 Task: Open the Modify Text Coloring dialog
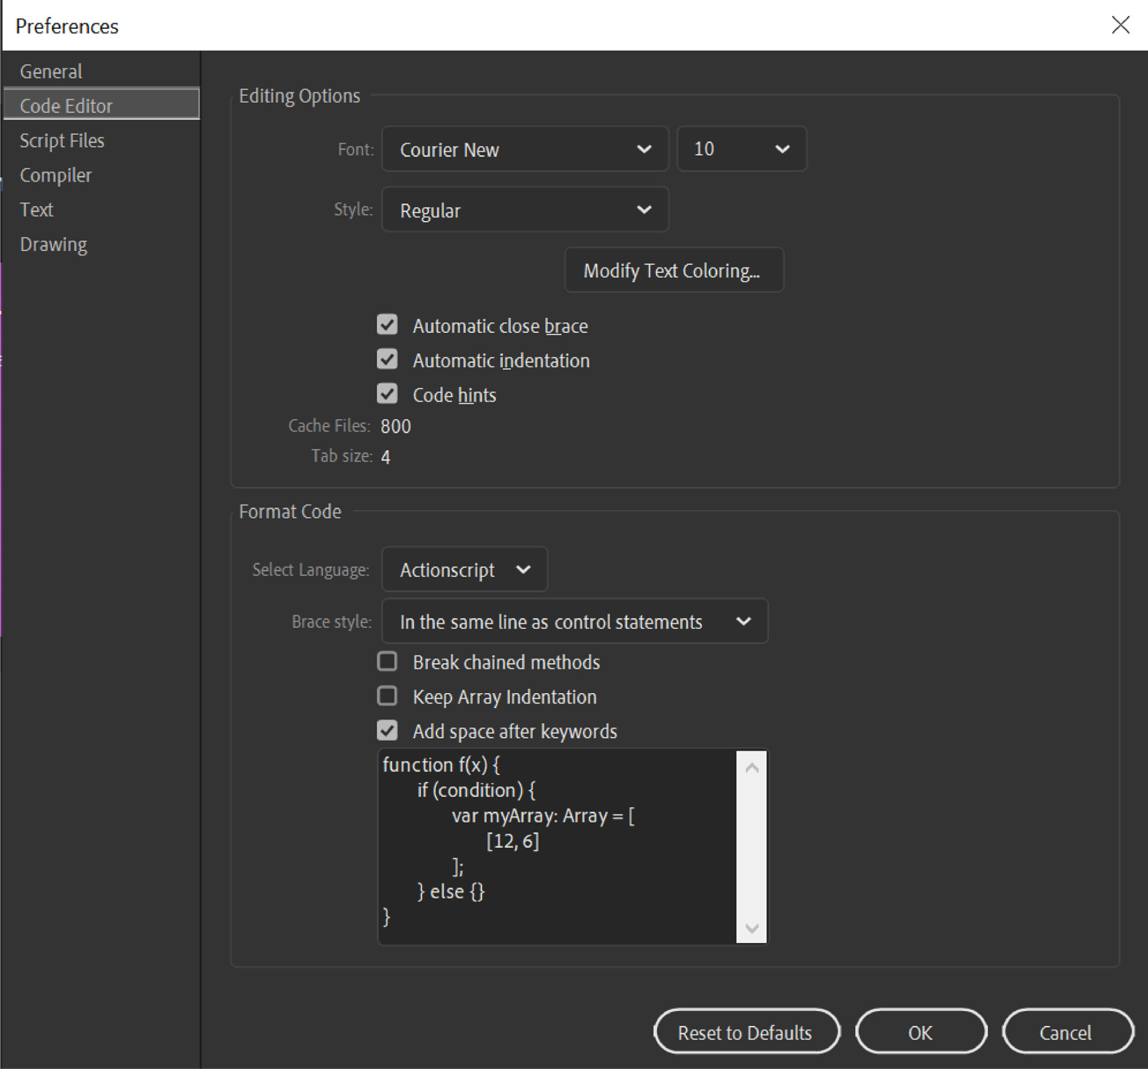673,270
